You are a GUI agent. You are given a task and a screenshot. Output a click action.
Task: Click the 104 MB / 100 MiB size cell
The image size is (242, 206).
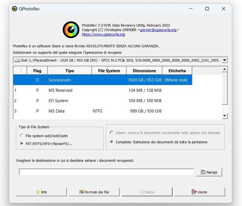click(145, 101)
